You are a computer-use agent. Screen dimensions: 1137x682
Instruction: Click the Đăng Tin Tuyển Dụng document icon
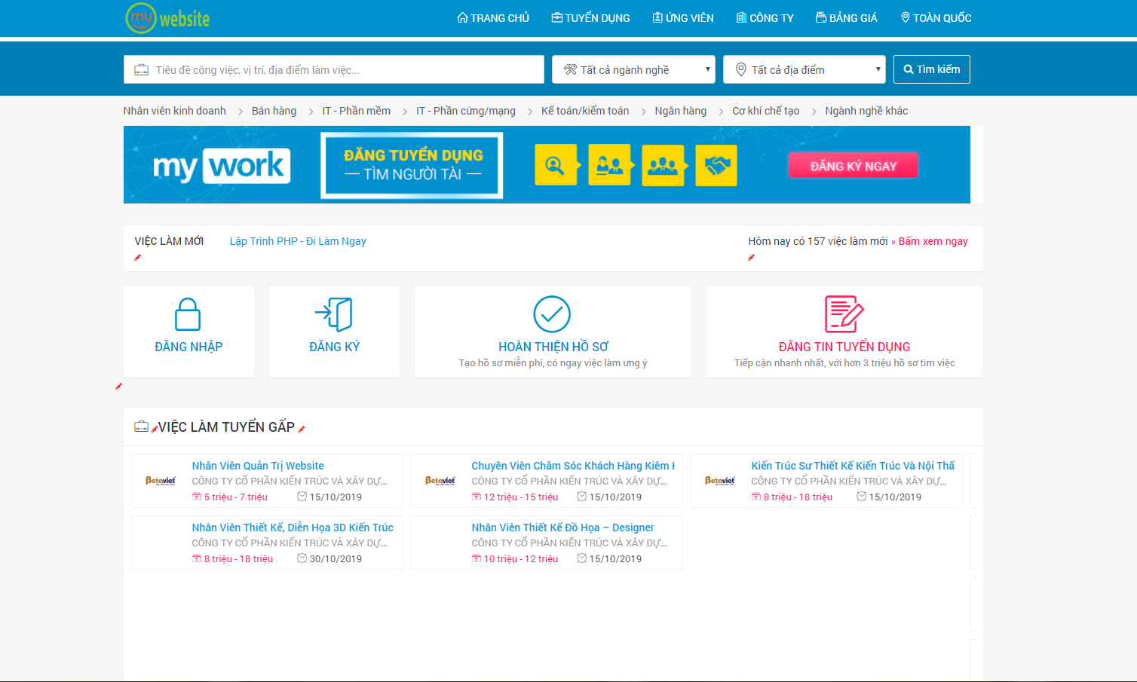(x=844, y=314)
